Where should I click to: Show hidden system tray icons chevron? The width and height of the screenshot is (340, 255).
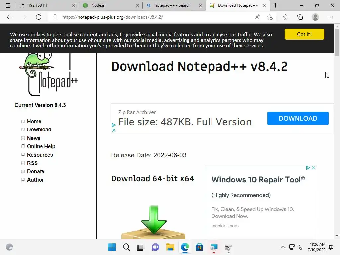click(x=282, y=247)
